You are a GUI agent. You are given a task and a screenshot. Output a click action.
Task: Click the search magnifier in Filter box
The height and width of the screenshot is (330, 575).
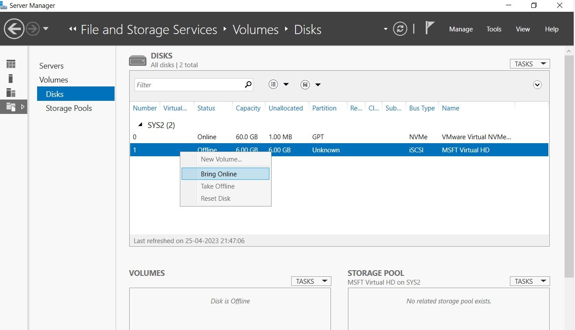click(248, 85)
